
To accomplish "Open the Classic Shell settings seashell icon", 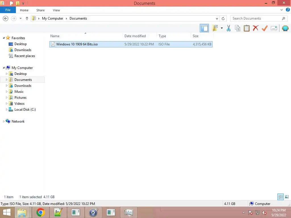I will click(x=285, y=28).
